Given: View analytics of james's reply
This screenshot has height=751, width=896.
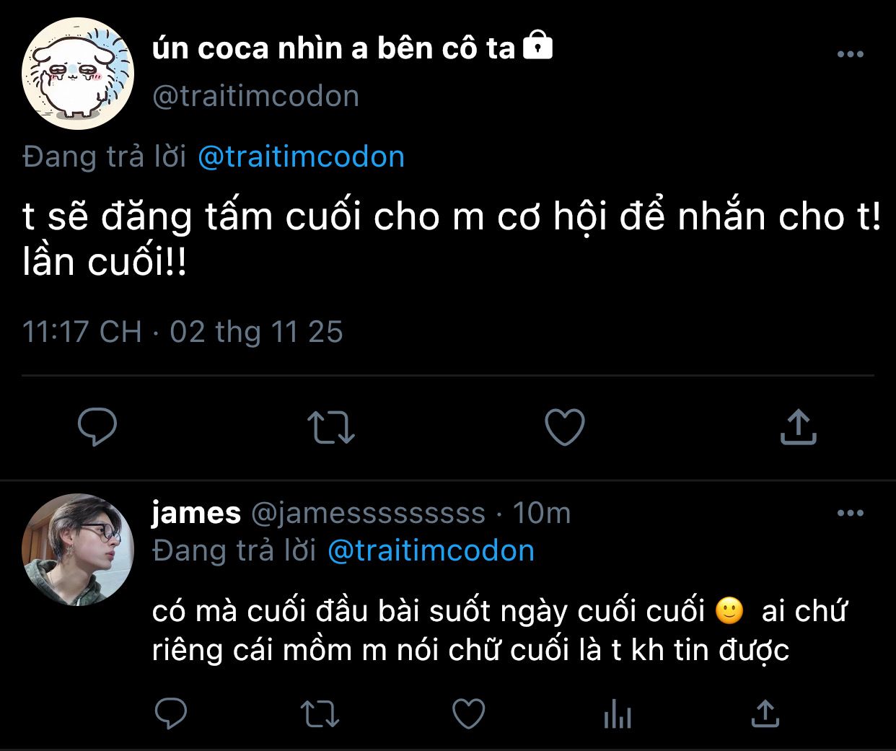Looking at the screenshot, I should click(618, 714).
